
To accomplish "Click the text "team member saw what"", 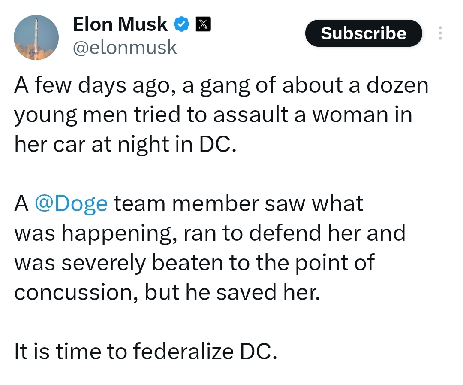I will click(239, 204).
